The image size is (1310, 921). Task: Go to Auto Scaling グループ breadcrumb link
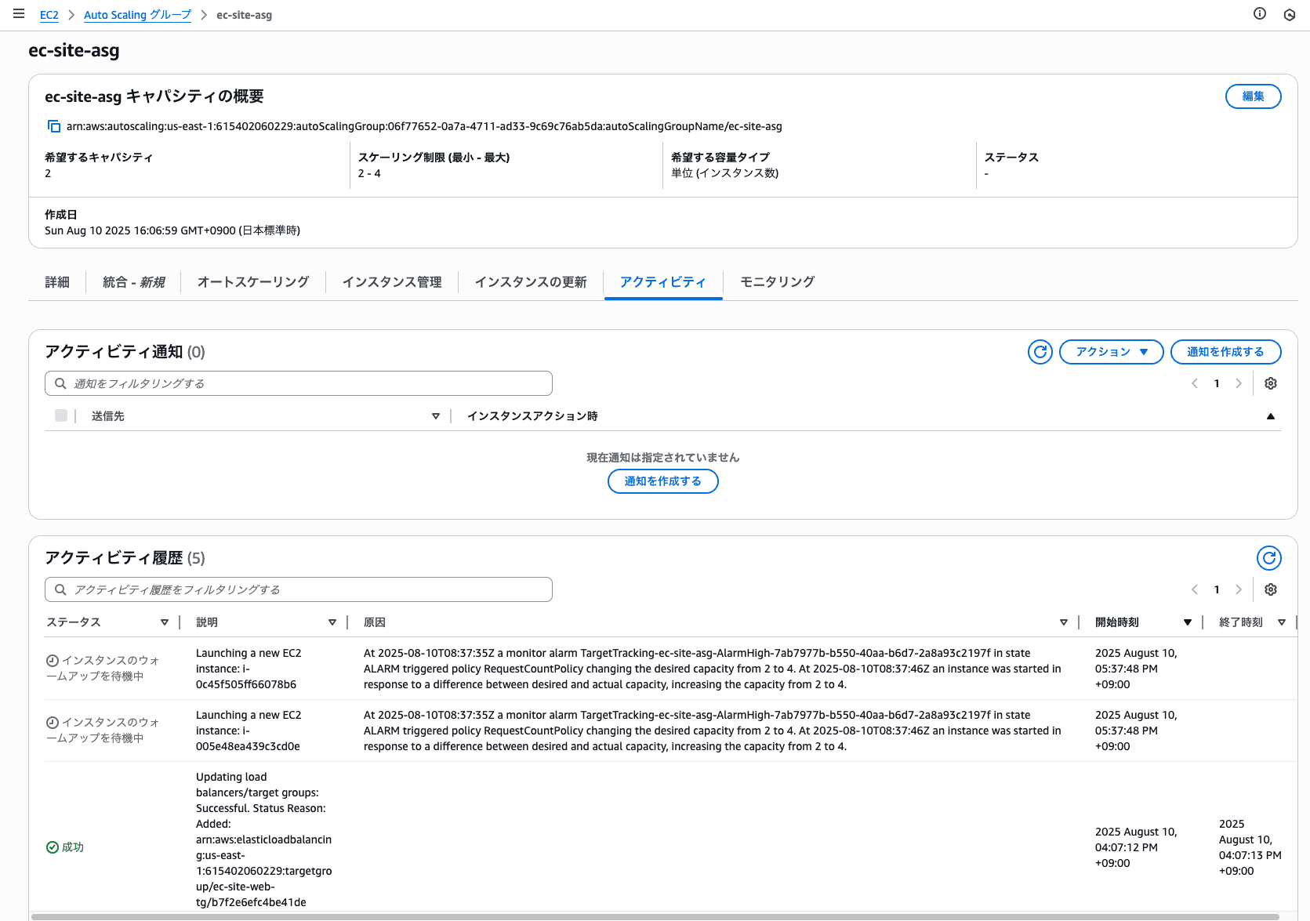pos(137,15)
